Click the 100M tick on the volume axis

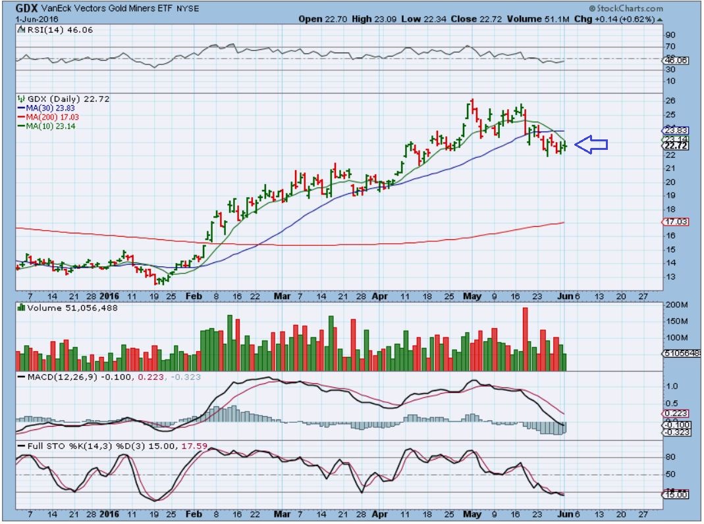(676, 337)
